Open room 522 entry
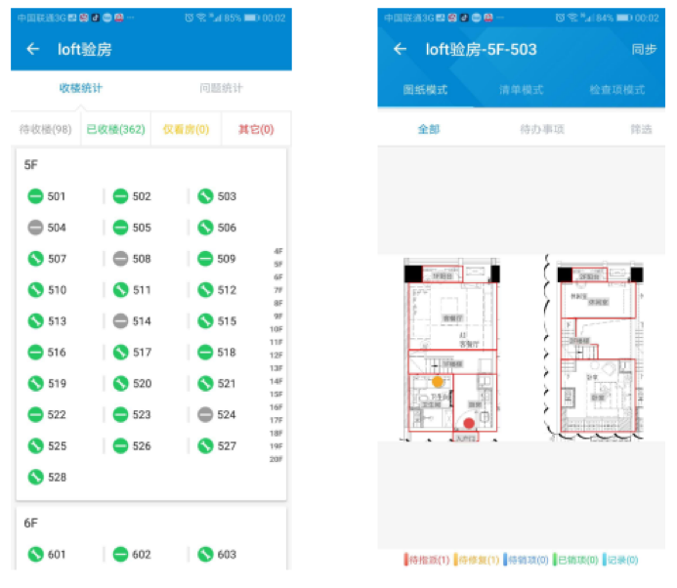Screen dimensions: 677x588 point(47,414)
